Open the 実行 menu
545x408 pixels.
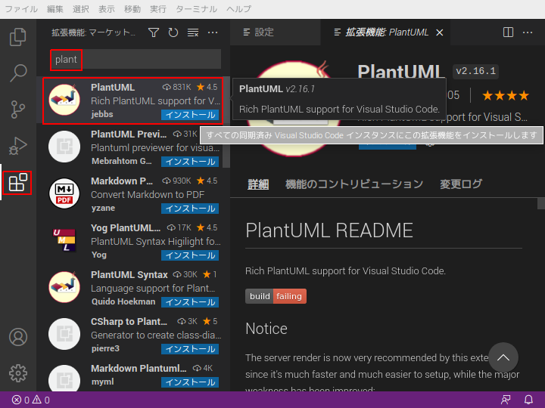tap(157, 9)
